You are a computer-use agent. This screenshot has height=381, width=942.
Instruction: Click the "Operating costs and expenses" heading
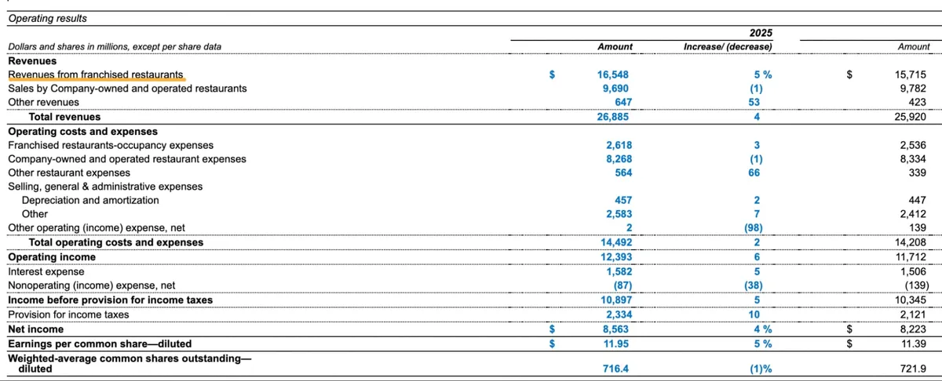82,131
